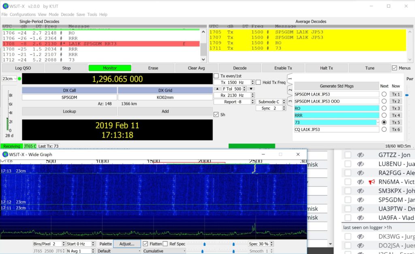The height and width of the screenshot is (254, 415).
Task: Click the up arrow left of F Tol
Action: 216,89
